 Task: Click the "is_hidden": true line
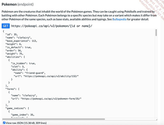[23, 63]
